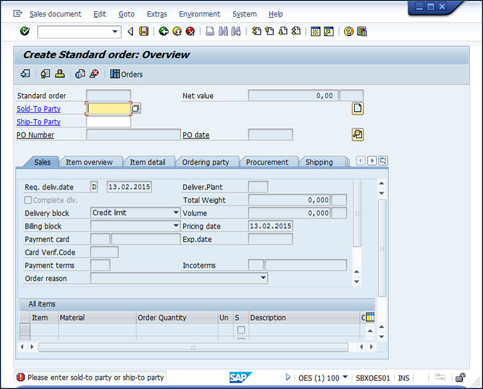Click the Orders button
This screenshot has width=483, height=389.
[x=127, y=74]
